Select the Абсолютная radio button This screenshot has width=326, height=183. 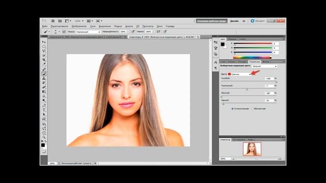click(252, 109)
